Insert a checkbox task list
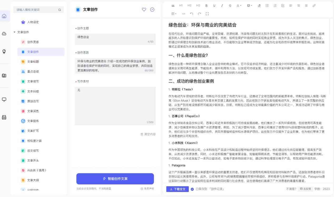The image size is (334, 197). tap(283, 6)
